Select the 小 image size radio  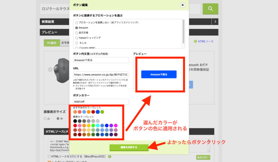point(45,119)
